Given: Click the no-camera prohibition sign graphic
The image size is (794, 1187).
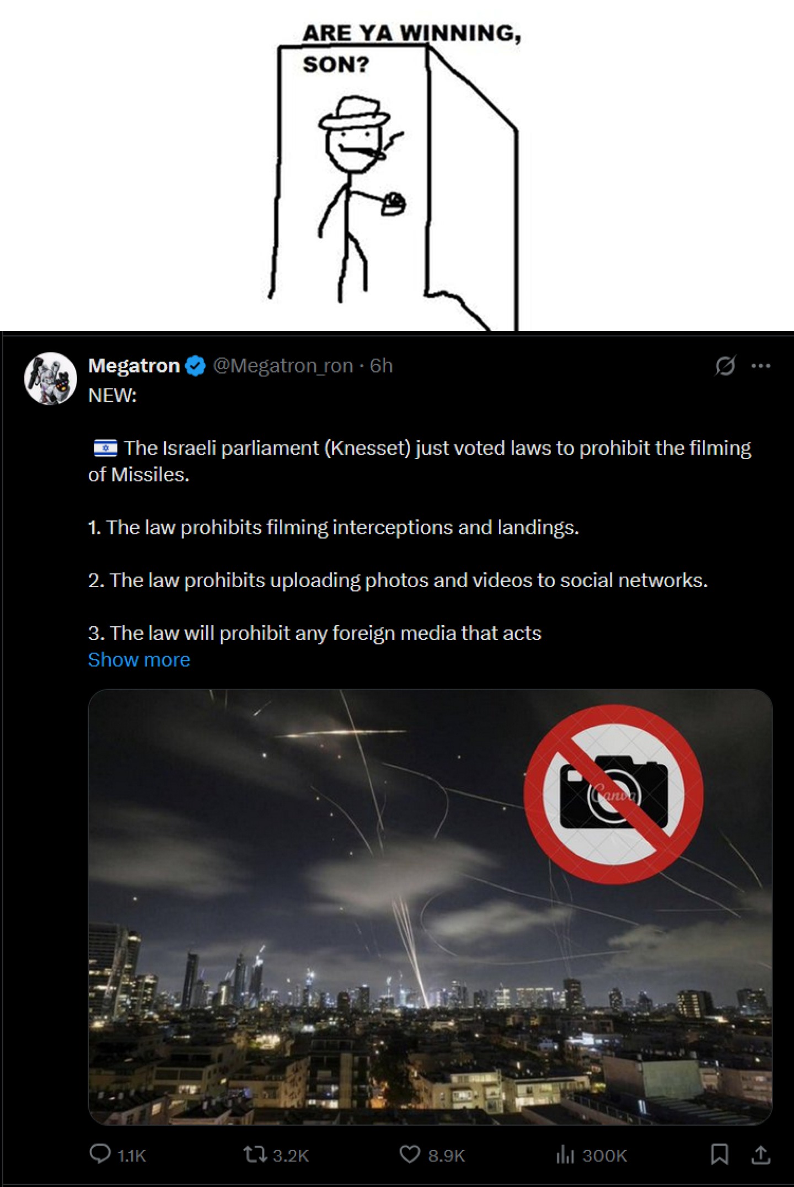Looking at the screenshot, I should click(613, 794).
